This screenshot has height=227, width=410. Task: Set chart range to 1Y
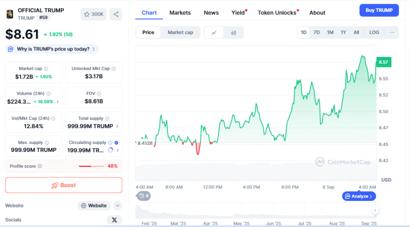343,32
